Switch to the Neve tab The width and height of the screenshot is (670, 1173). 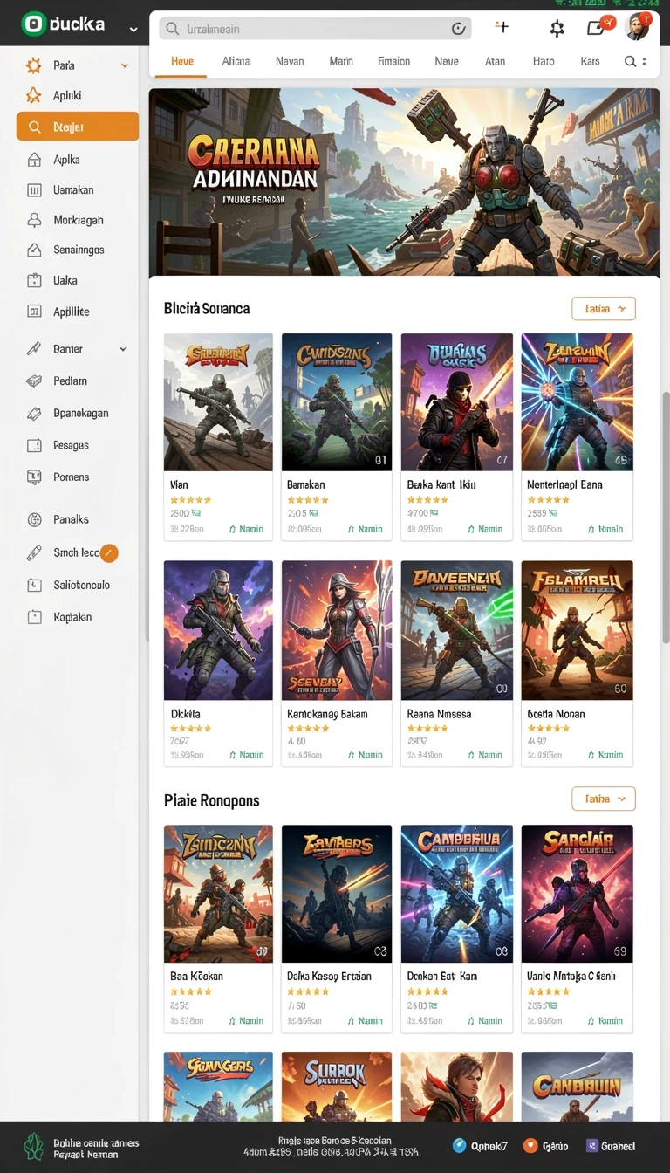[x=447, y=61]
